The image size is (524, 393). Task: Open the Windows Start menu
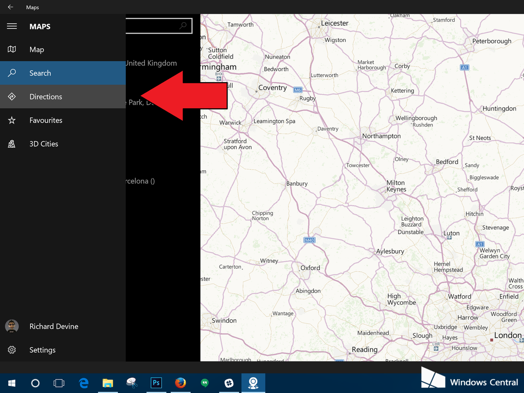pyautogui.click(x=12, y=383)
